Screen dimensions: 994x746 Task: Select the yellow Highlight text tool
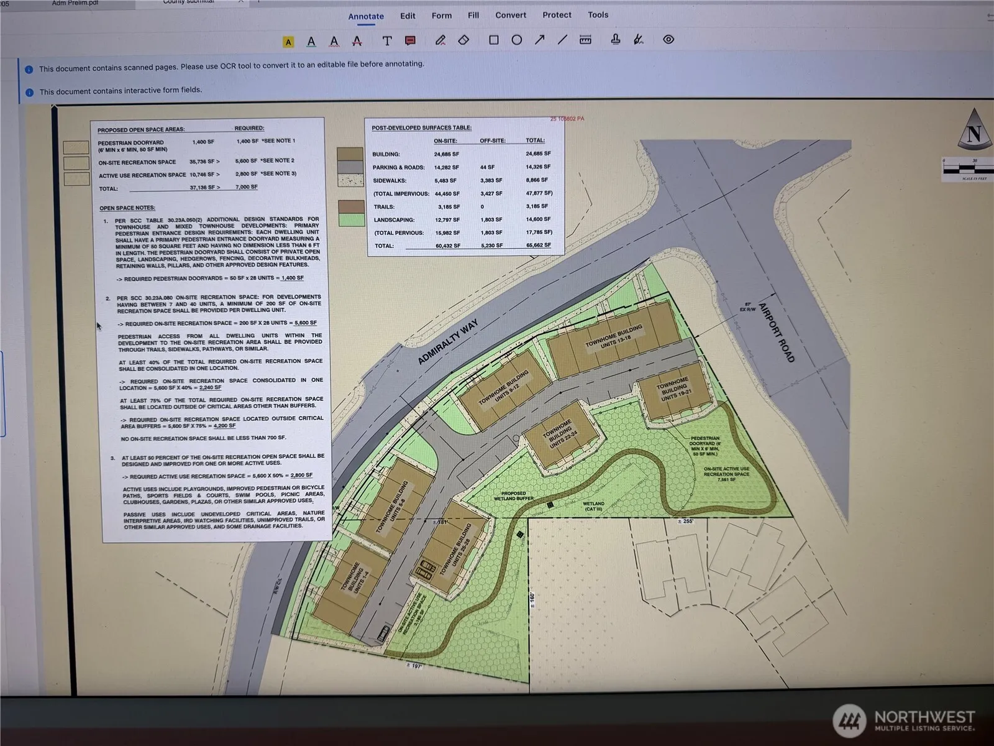tap(288, 42)
